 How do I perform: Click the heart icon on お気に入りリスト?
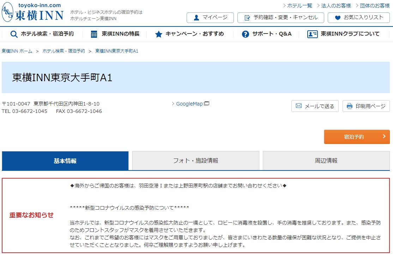click(x=338, y=18)
